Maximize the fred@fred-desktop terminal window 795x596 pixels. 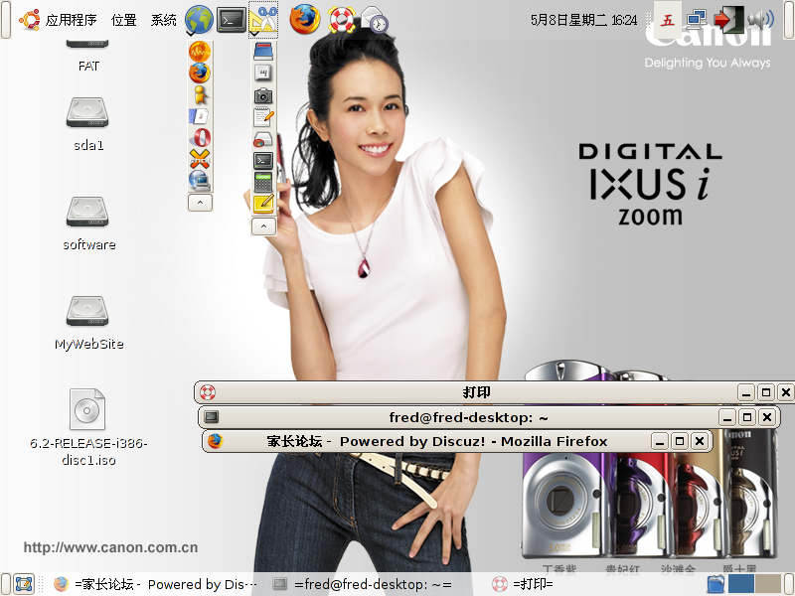[x=747, y=417]
